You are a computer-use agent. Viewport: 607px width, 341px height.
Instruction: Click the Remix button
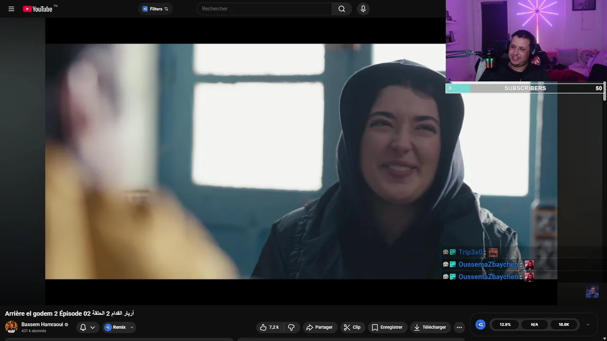(x=115, y=327)
